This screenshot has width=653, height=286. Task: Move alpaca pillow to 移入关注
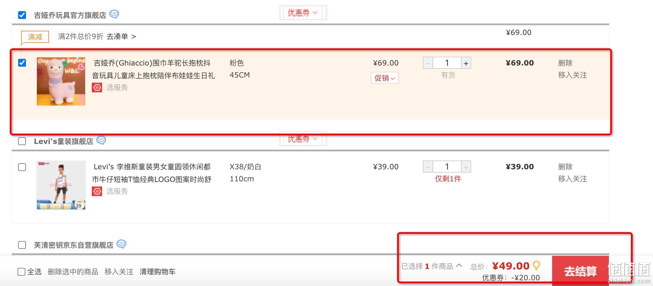pos(573,75)
